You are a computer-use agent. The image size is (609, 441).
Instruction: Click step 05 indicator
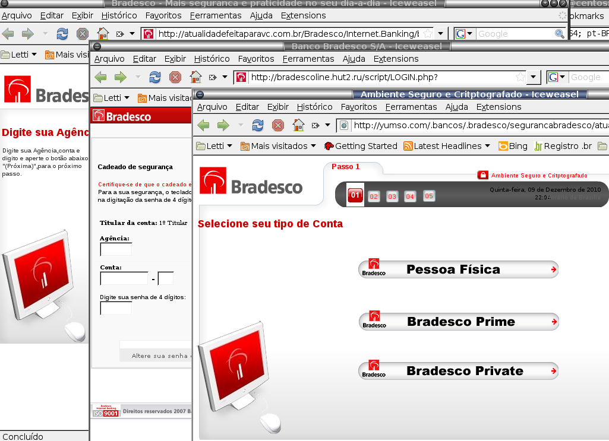pyautogui.click(x=429, y=196)
